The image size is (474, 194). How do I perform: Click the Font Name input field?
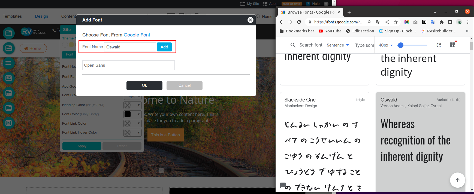tap(130, 47)
